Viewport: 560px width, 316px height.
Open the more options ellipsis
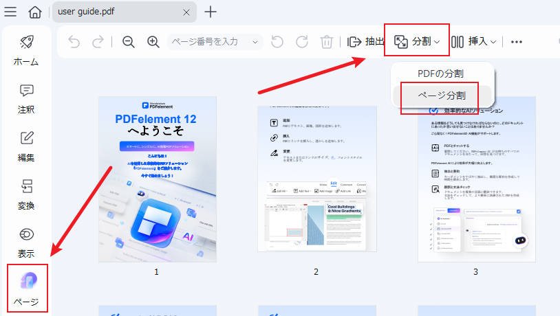[x=517, y=42]
